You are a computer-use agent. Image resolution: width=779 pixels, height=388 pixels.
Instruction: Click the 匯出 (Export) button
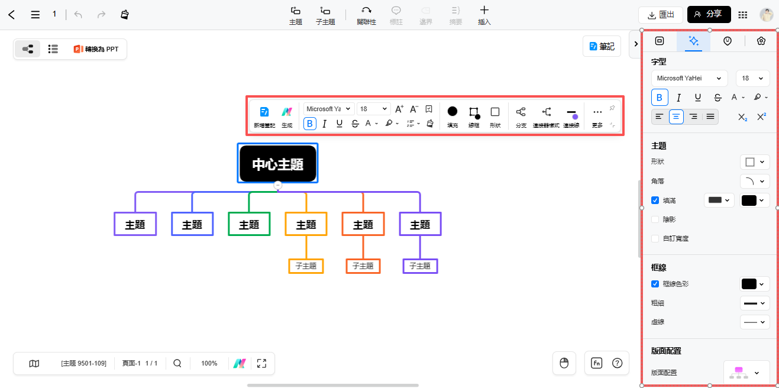coord(660,15)
